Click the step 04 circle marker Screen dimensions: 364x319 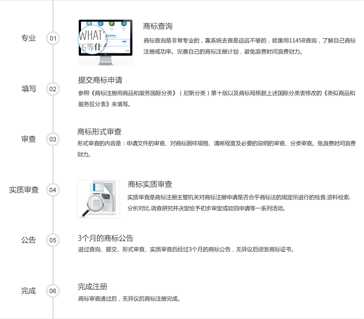click(53, 190)
